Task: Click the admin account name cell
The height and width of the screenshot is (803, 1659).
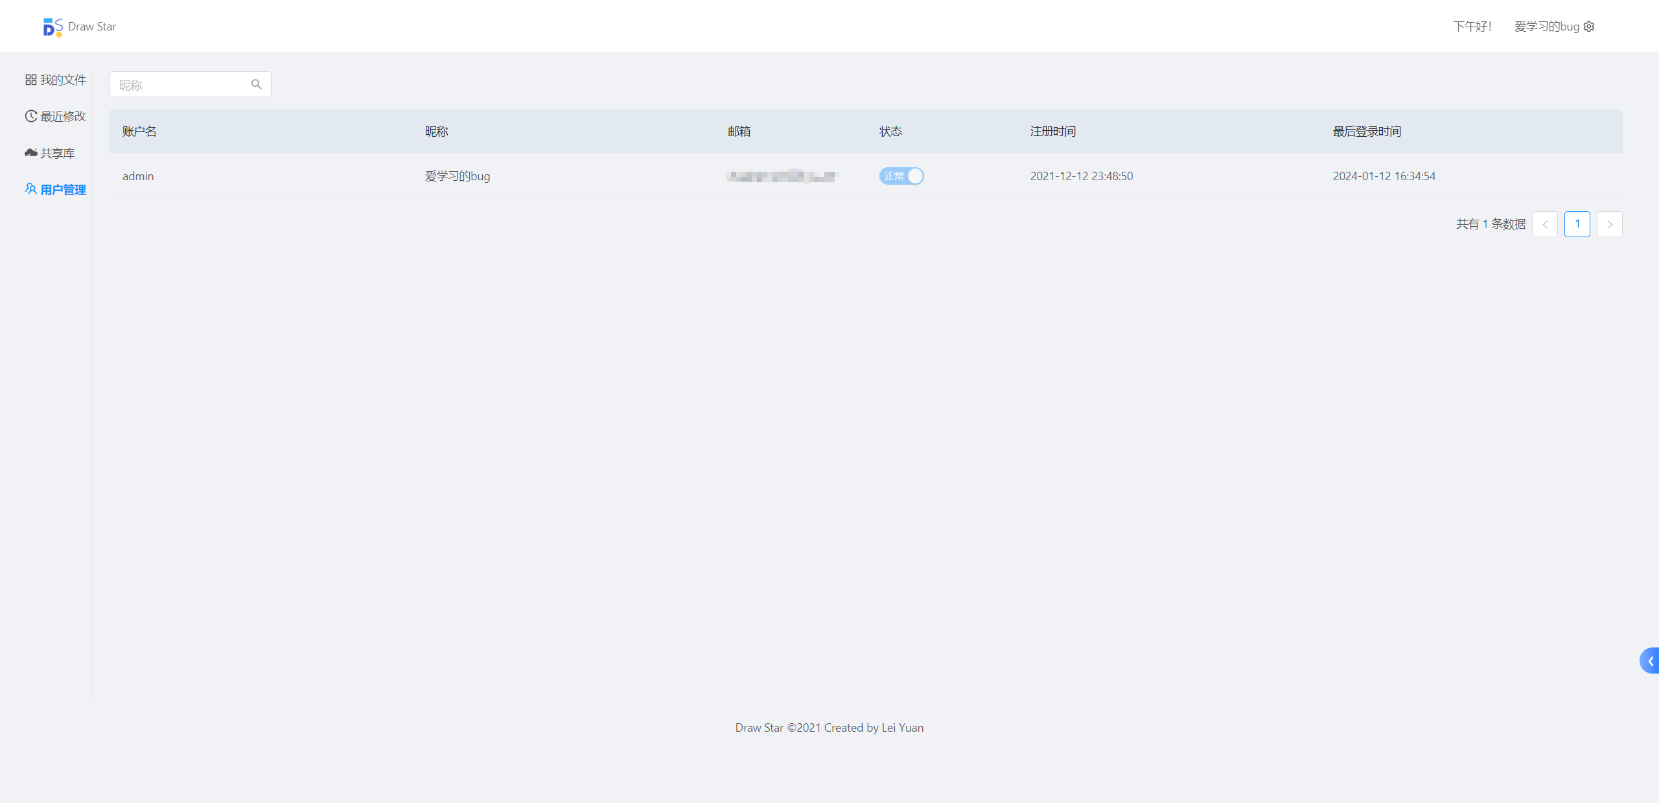Action: coord(138,176)
